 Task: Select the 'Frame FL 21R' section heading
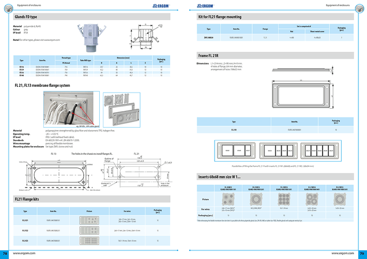(208, 56)
